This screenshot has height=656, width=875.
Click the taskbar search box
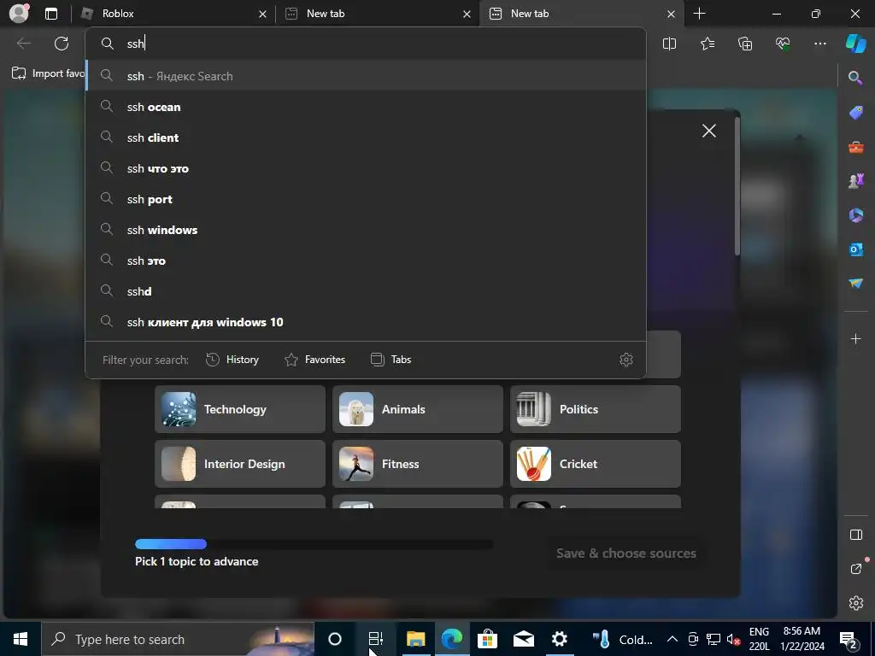(x=178, y=639)
